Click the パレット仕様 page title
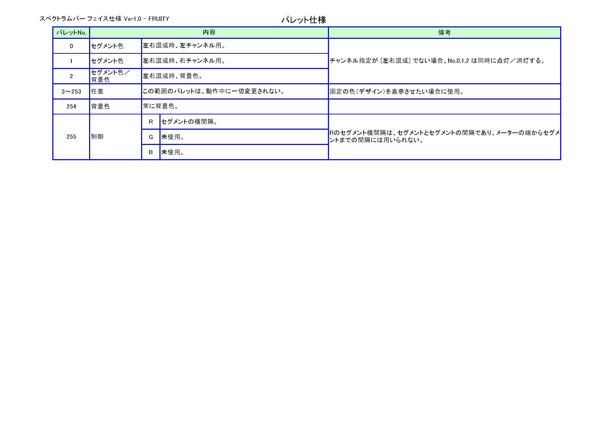The image size is (608, 430). (x=303, y=20)
